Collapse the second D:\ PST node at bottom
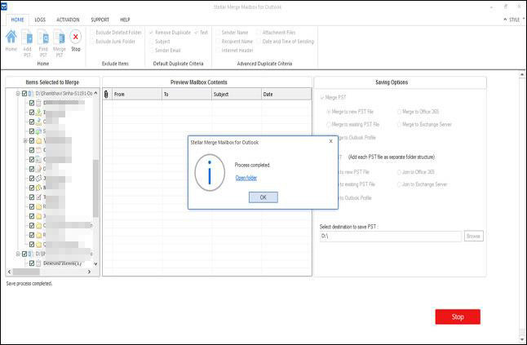The image size is (527, 345). point(18,254)
